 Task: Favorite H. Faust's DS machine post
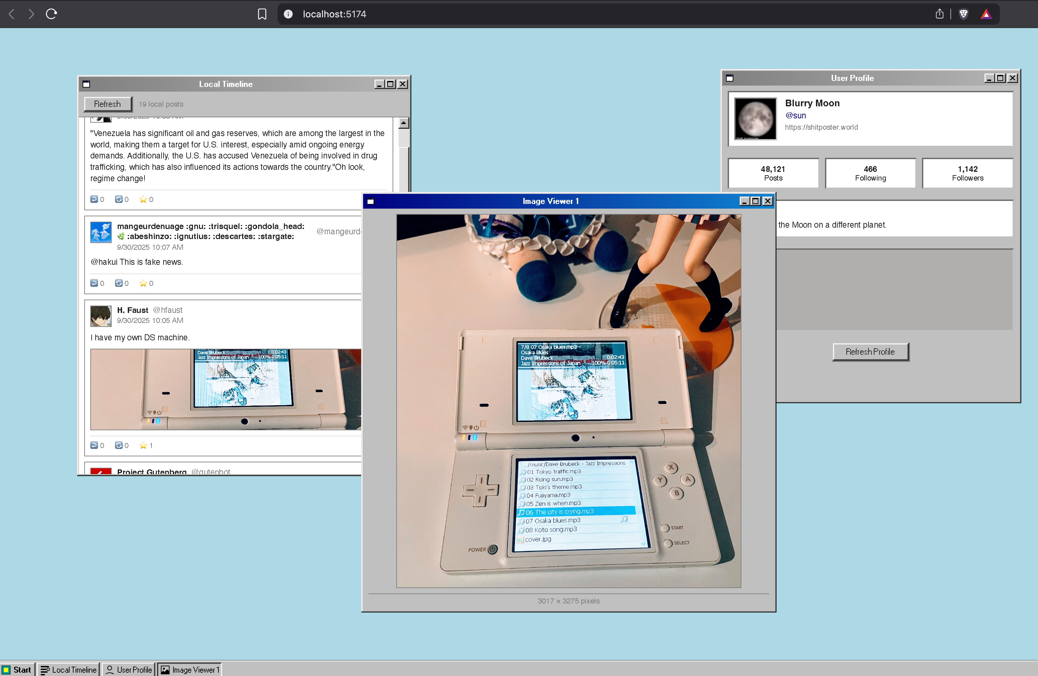pyautogui.click(x=143, y=445)
